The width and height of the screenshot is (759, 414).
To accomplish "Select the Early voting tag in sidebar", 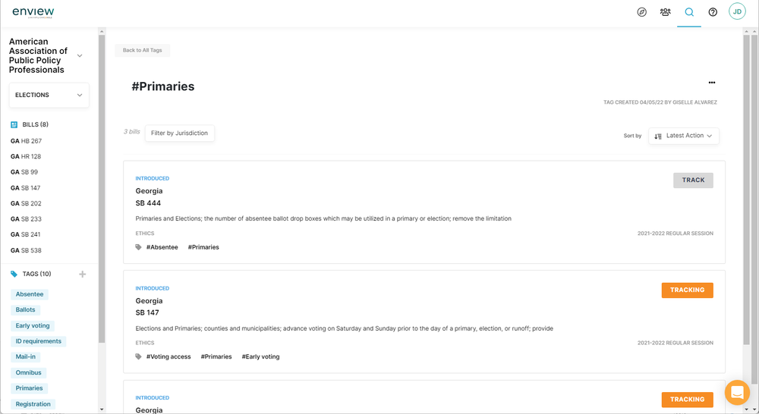I will point(33,326).
